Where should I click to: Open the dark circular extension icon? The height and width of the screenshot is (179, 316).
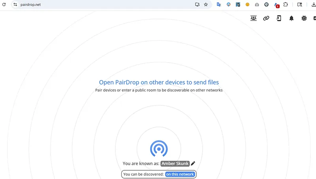[266, 4]
